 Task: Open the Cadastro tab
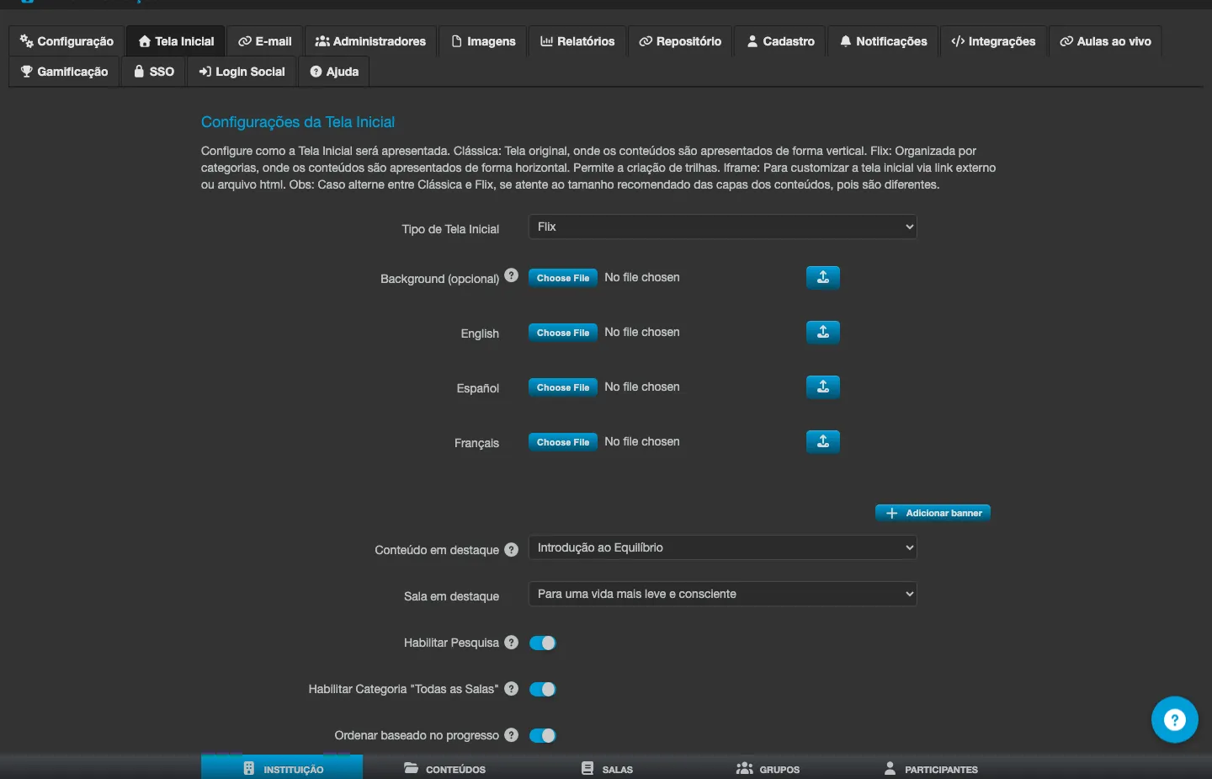tap(780, 41)
